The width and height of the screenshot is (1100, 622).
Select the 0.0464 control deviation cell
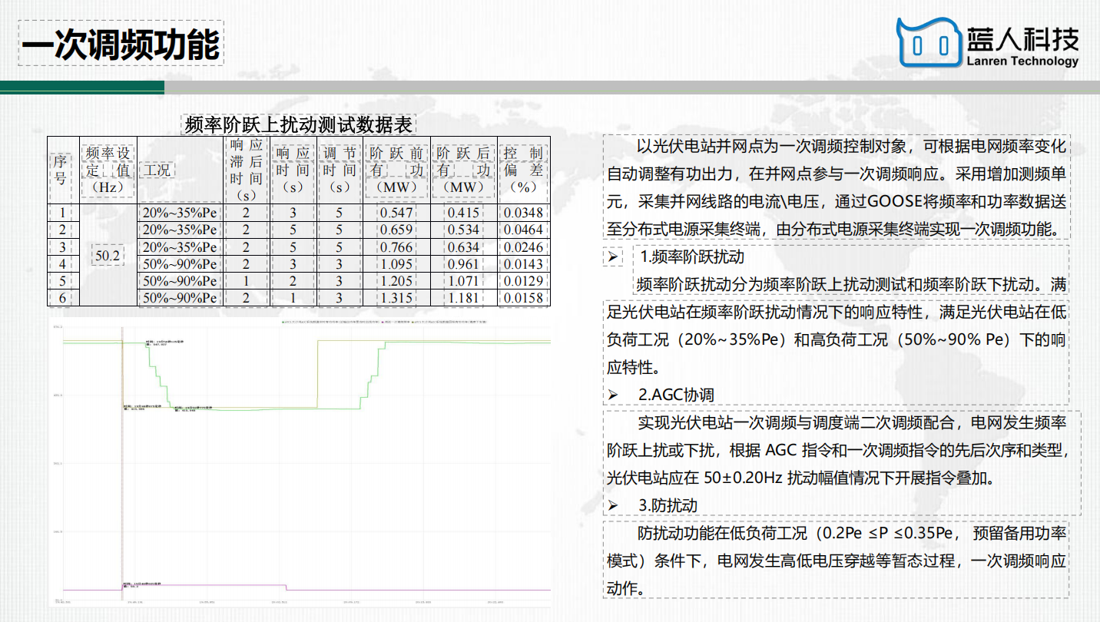click(x=522, y=230)
